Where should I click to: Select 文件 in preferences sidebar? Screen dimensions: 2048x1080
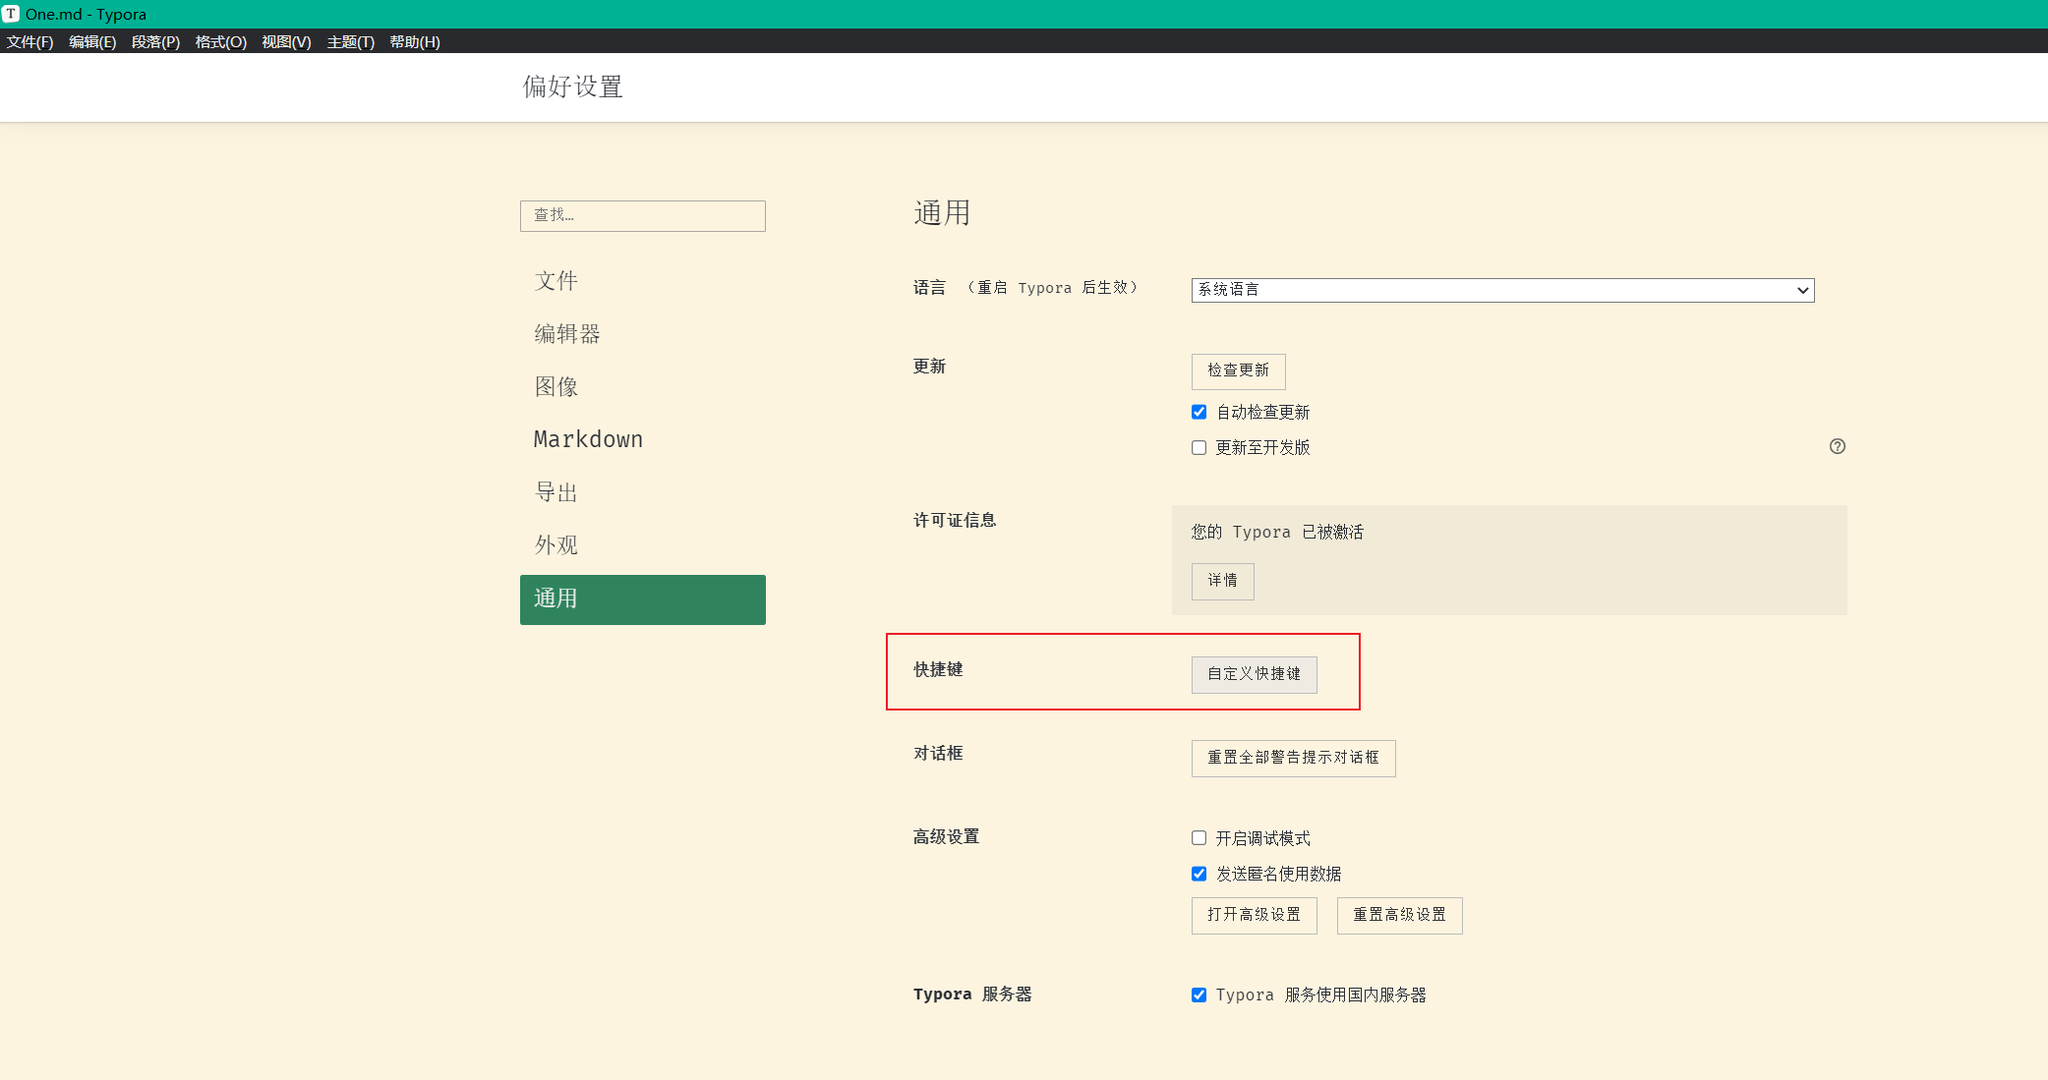642,281
